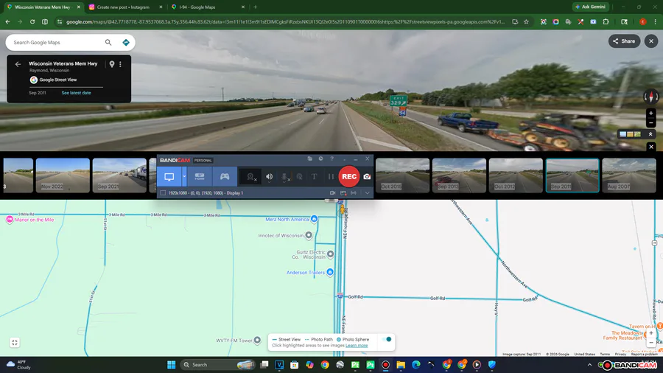Viewport: 663px width, 373px height.
Task: Open Chrome three-dot menu
Action: click(x=655, y=21)
